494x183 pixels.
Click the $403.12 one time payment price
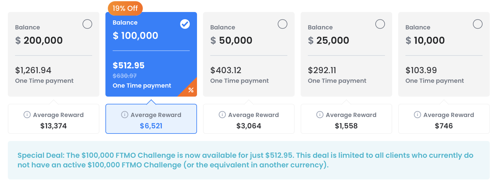pyautogui.click(x=226, y=70)
